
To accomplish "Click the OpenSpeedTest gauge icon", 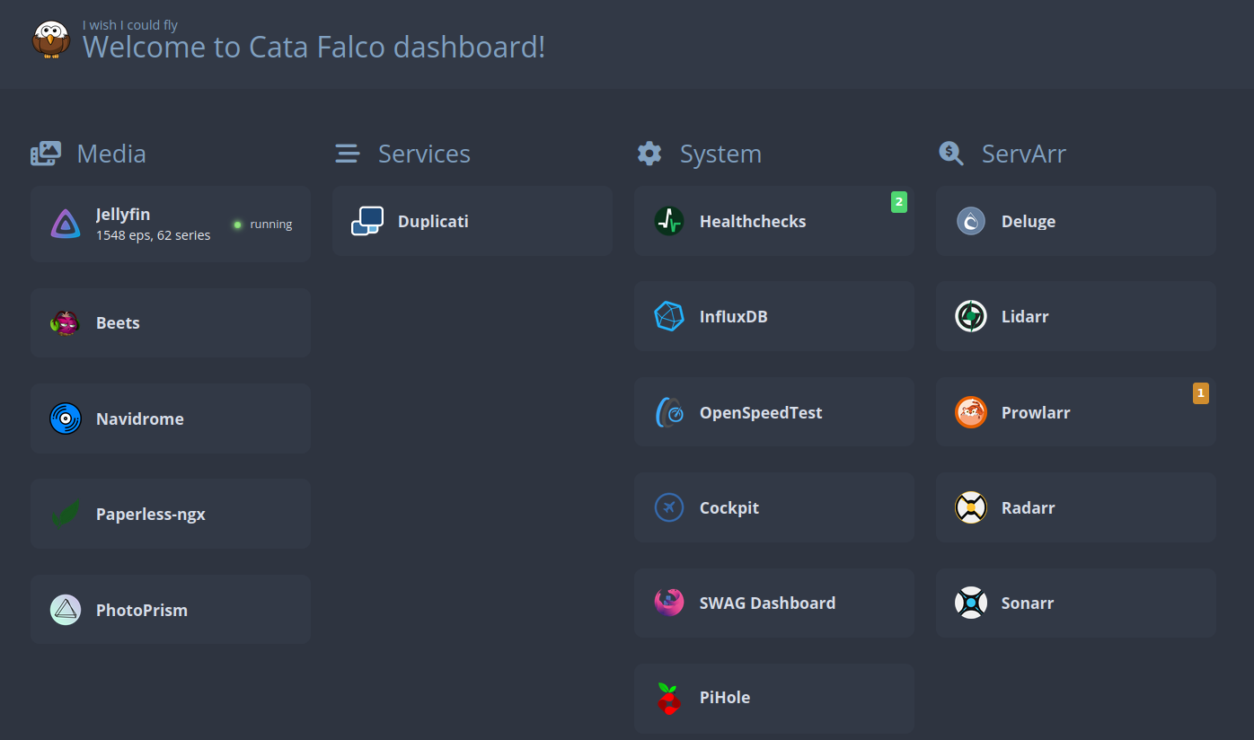I will tap(669, 412).
